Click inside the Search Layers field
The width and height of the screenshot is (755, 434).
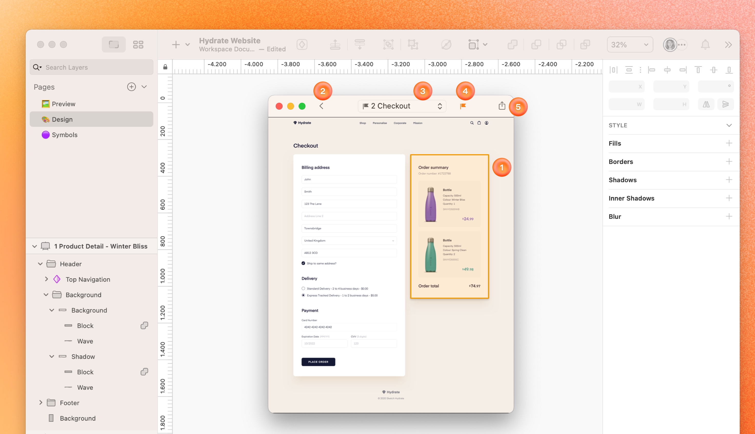pos(90,67)
